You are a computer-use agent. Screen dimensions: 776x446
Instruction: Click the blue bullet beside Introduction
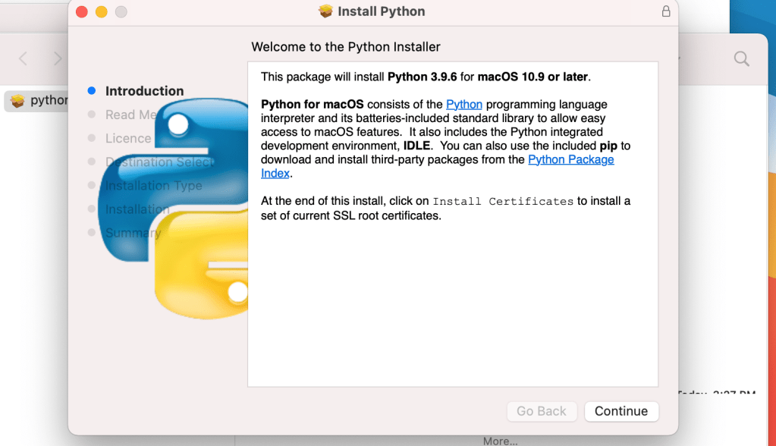[x=92, y=91]
